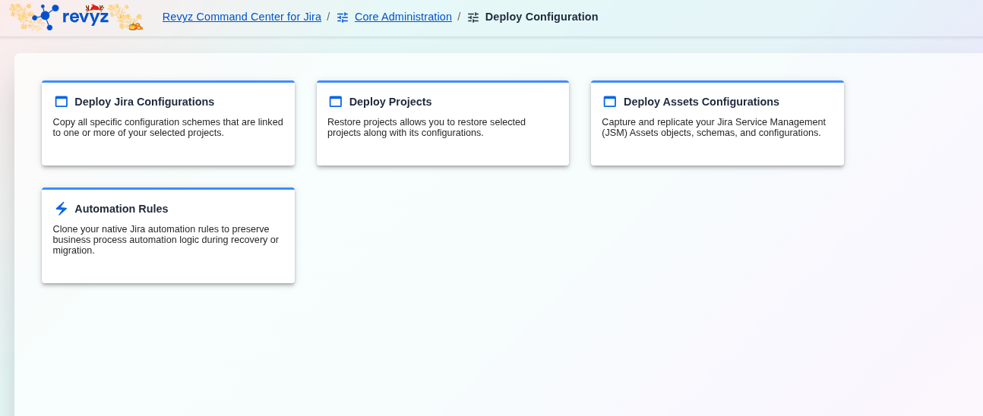Click the Deploy Projects window icon
The image size is (983, 416).
tap(336, 102)
